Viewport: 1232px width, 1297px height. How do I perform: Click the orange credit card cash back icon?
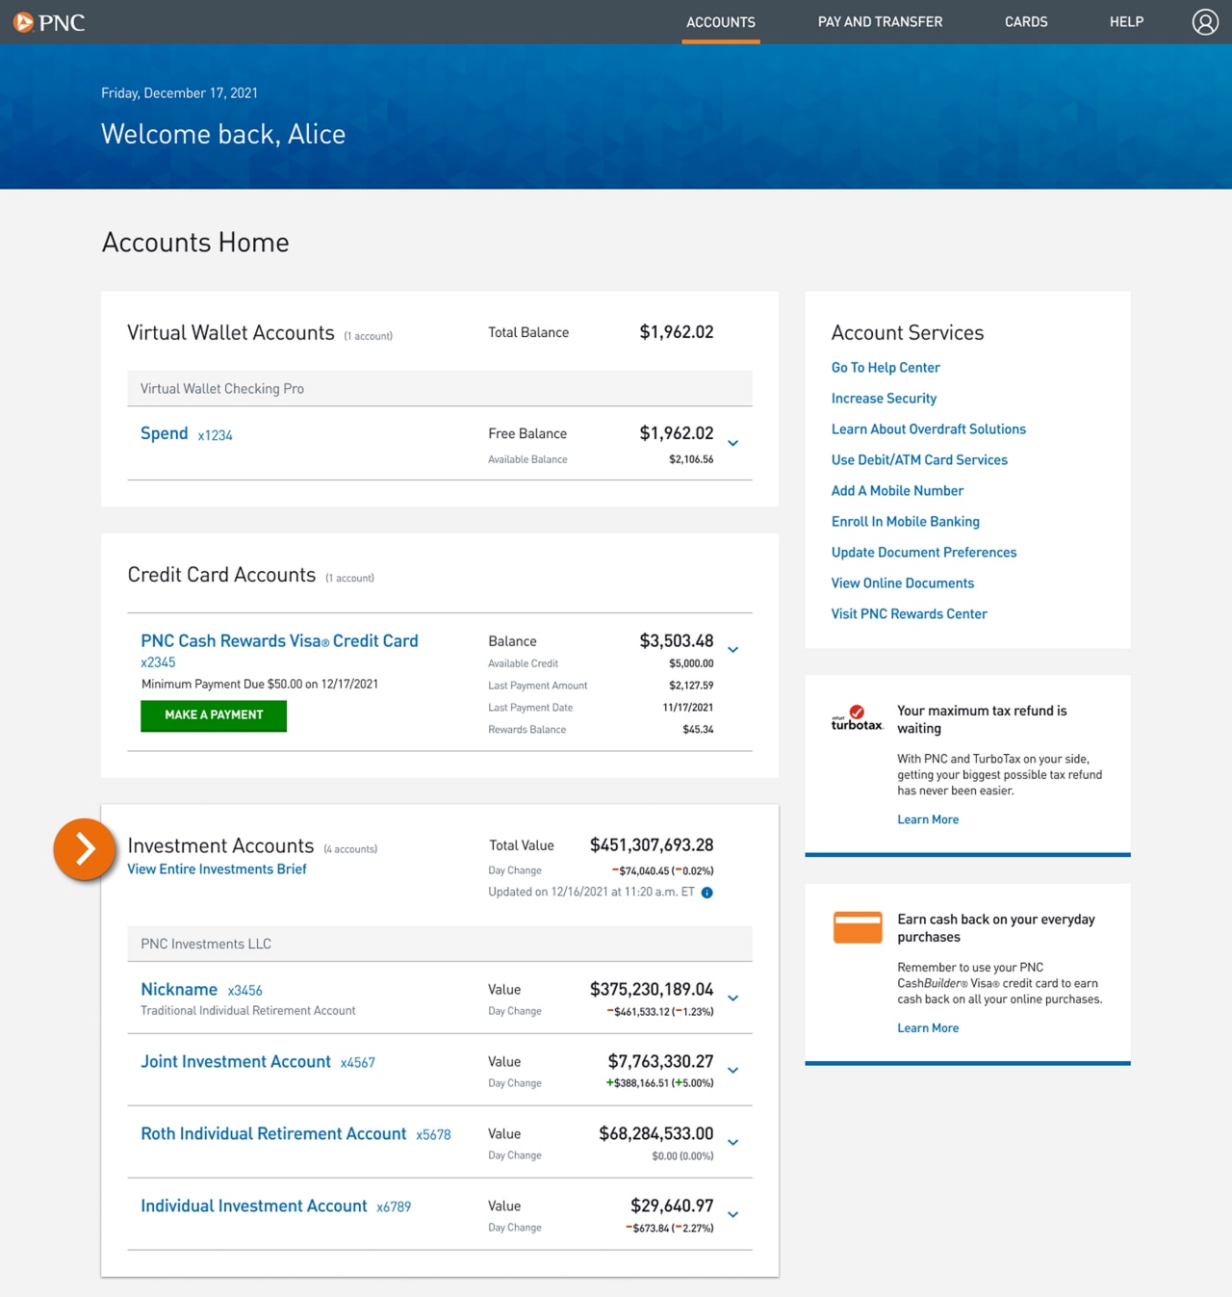pos(857,927)
